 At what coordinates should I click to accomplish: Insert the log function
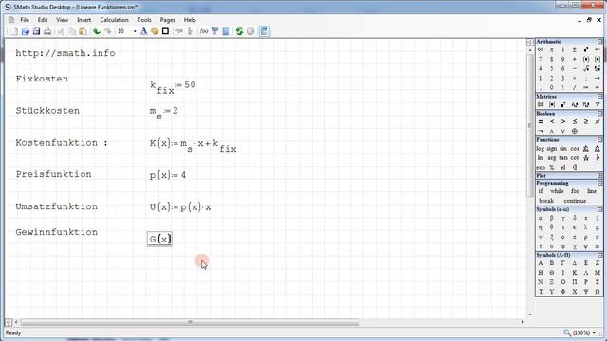pyautogui.click(x=541, y=149)
